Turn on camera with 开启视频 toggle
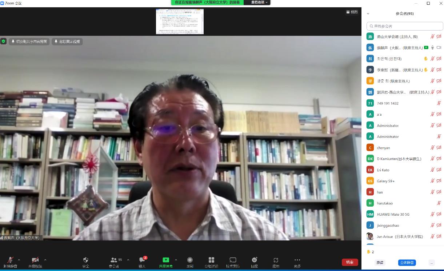444x271 pixels. 35,260
